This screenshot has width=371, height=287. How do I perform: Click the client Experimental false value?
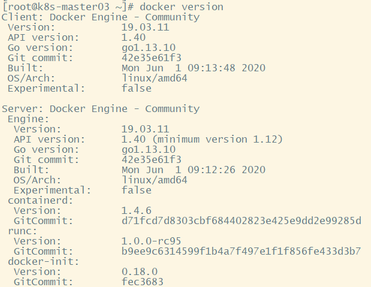pyautogui.click(x=137, y=88)
